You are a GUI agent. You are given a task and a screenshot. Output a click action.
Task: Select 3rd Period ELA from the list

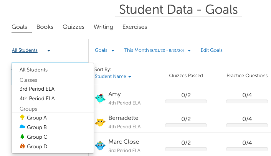tap(37, 89)
